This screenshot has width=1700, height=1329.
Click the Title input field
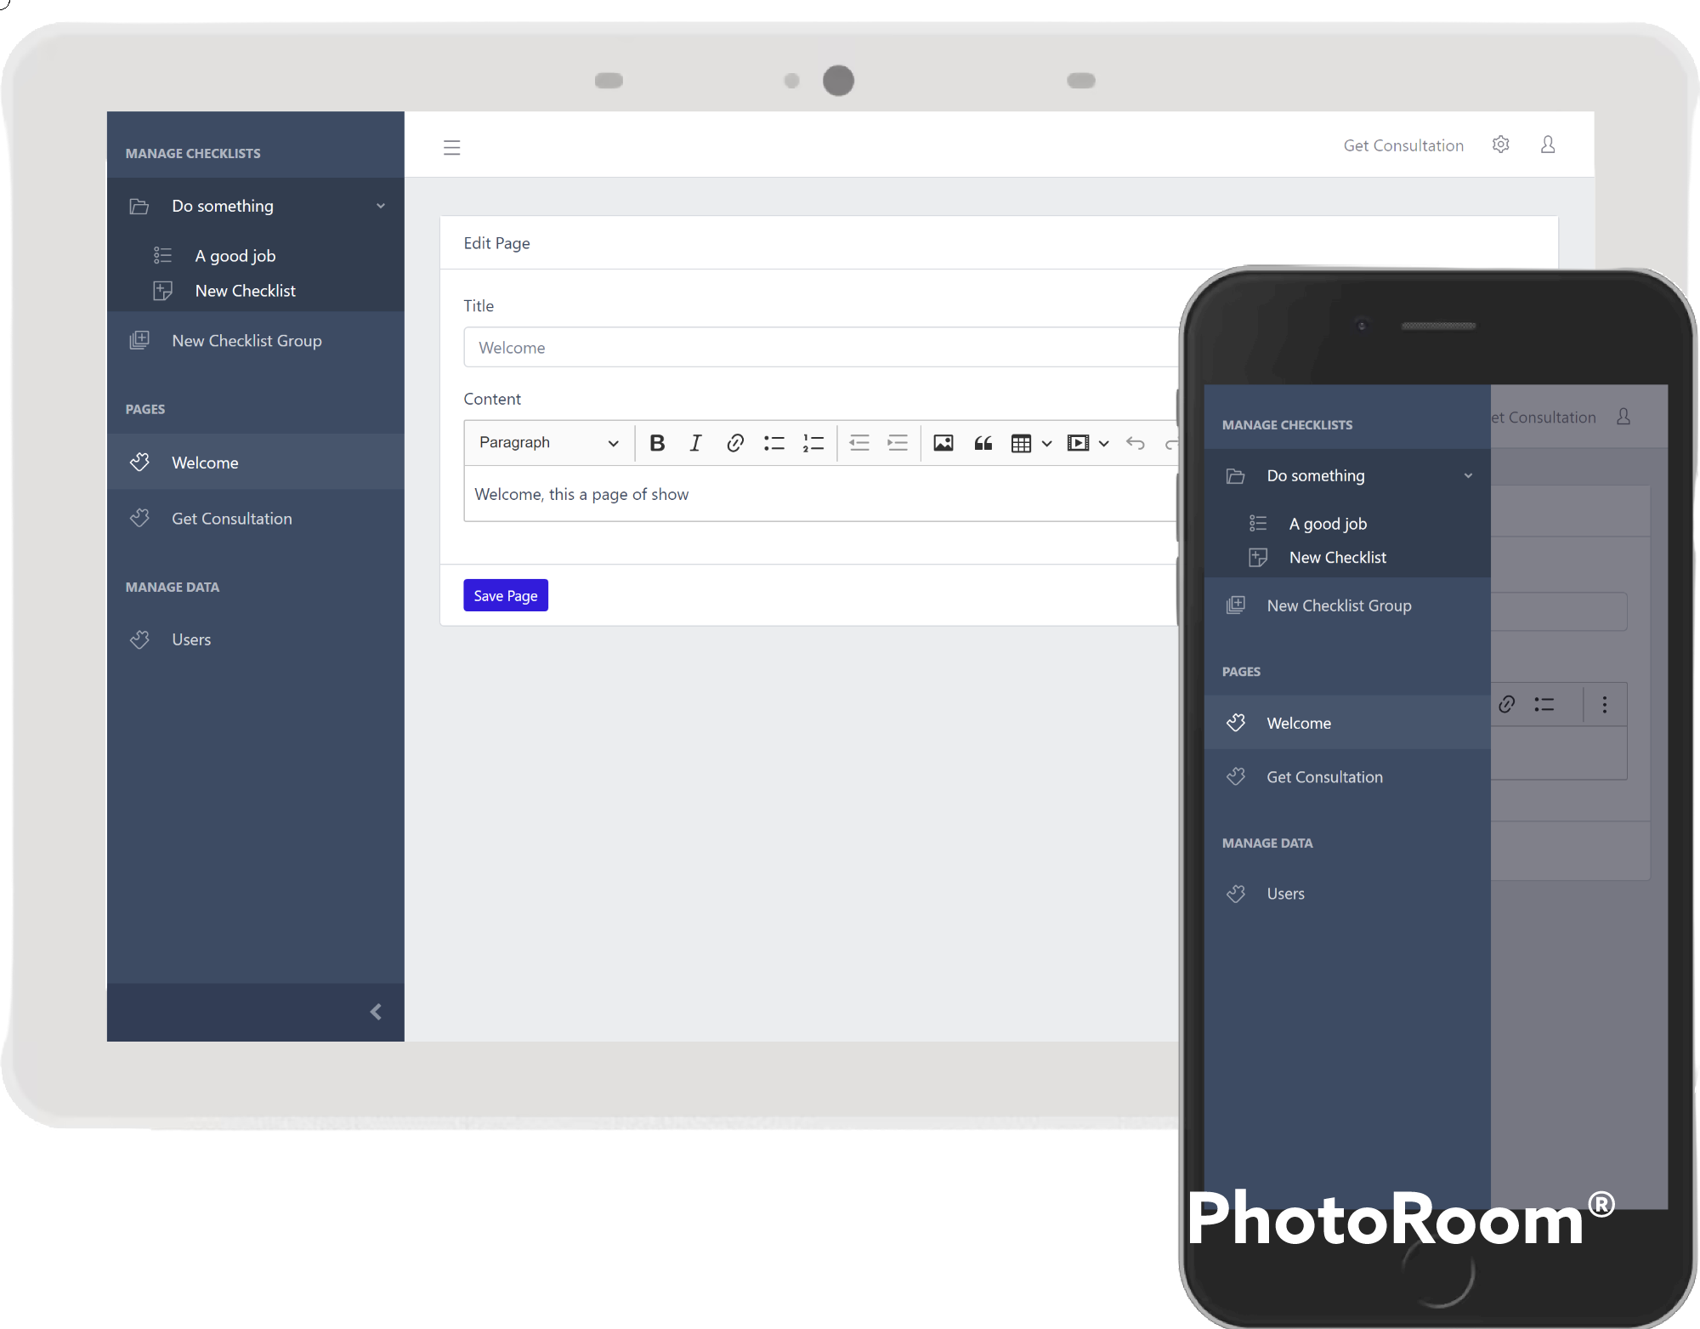815,346
